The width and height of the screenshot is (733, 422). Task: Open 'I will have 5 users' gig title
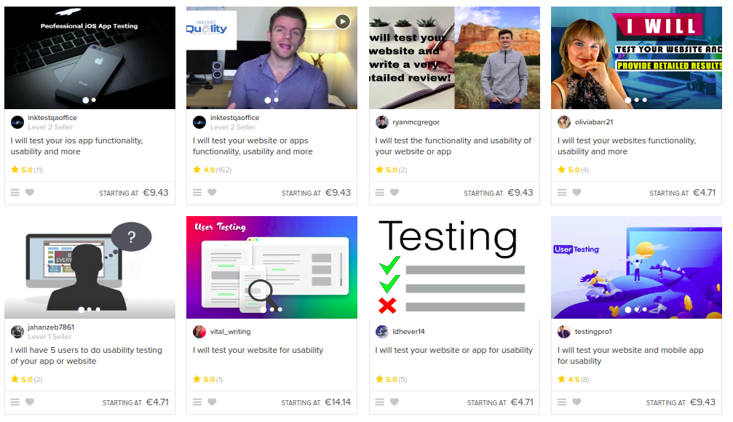87,356
